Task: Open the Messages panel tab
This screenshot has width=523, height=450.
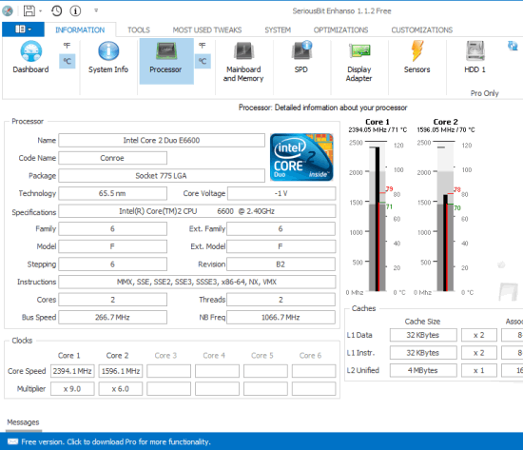Action: click(x=23, y=422)
